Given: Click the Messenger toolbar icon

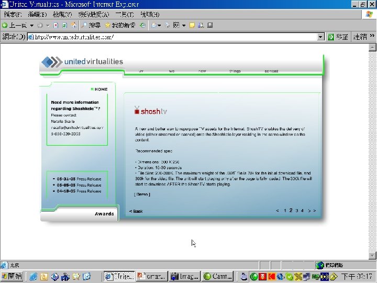Looking at the screenshot, I should [201, 25].
